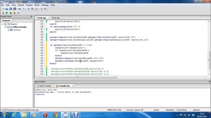Viewport: 211px width, 118px height.
Task: Click the Insert mode status entry
Action: [x=156, y=110]
